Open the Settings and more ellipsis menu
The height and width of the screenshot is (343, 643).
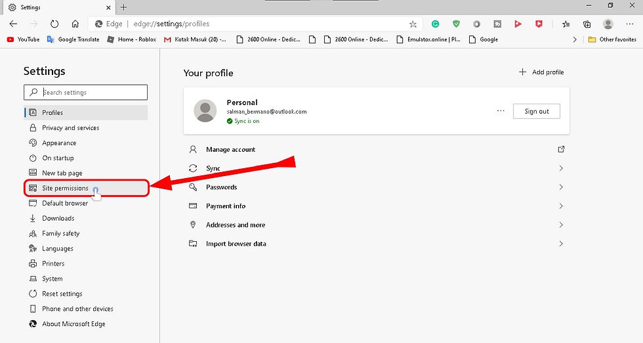coord(630,24)
